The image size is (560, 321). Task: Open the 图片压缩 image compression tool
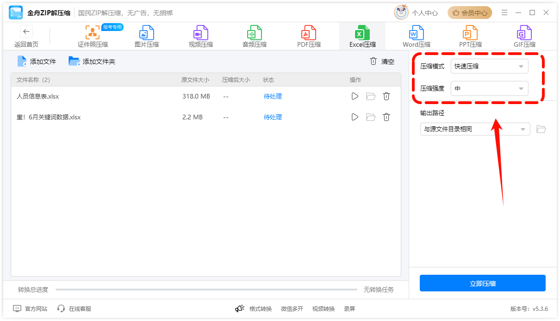click(x=147, y=37)
